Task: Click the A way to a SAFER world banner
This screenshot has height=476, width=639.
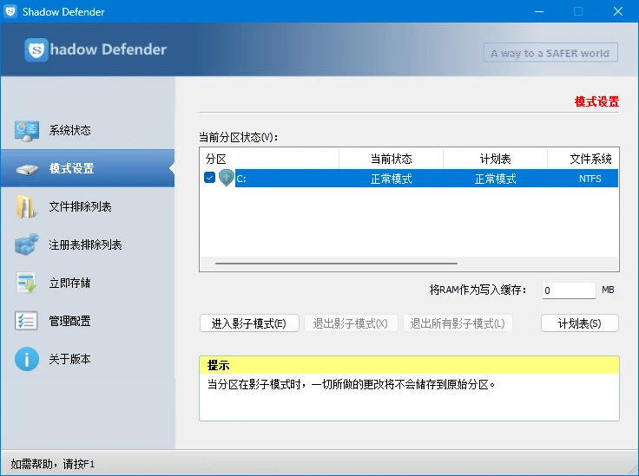Action: [x=550, y=53]
